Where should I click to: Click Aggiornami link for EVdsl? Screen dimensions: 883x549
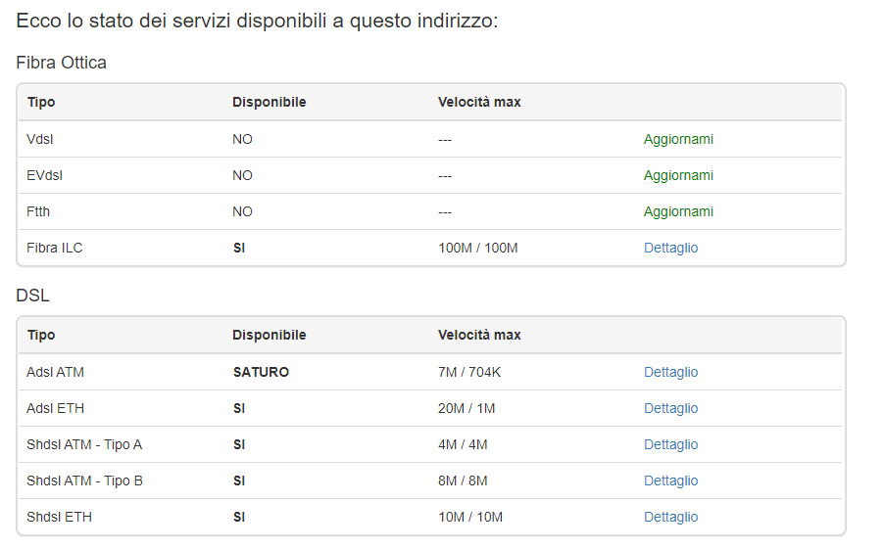[678, 175]
